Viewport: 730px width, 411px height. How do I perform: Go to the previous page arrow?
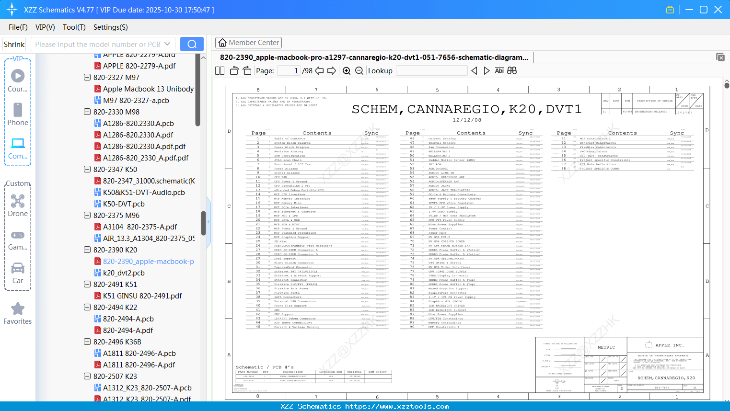click(320, 70)
